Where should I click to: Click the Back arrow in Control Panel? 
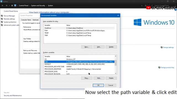[x=2, y=5]
